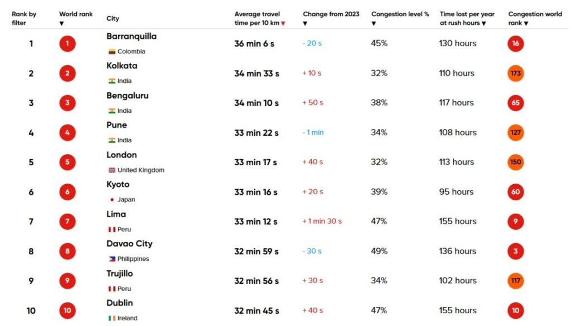Click the United Kingdom flag icon

pyautogui.click(x=112, y=170)
